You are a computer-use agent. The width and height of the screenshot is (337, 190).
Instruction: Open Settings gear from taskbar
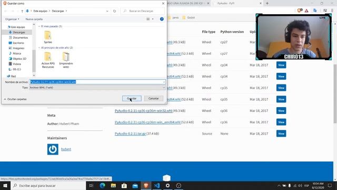point(167,185)
